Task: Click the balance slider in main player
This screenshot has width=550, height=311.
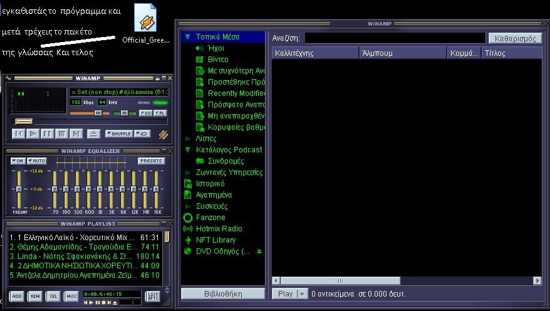Action: (124, 113)
